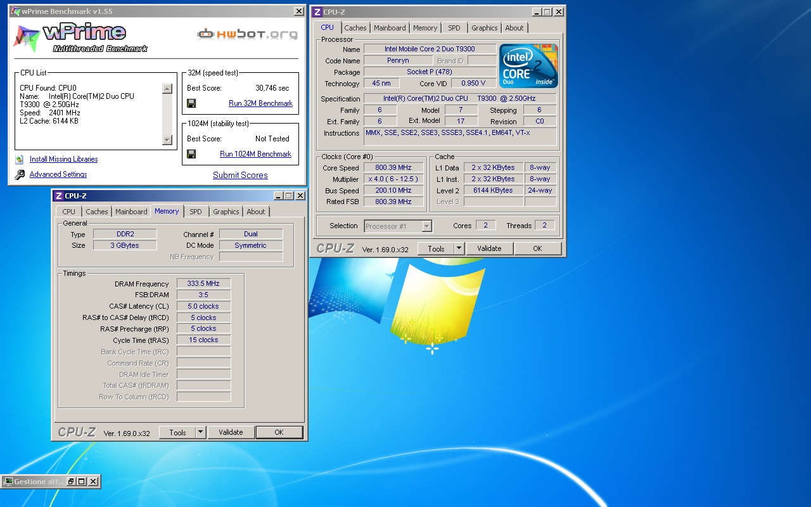
Task: Run the 32M benchmark
Action: 260,103
